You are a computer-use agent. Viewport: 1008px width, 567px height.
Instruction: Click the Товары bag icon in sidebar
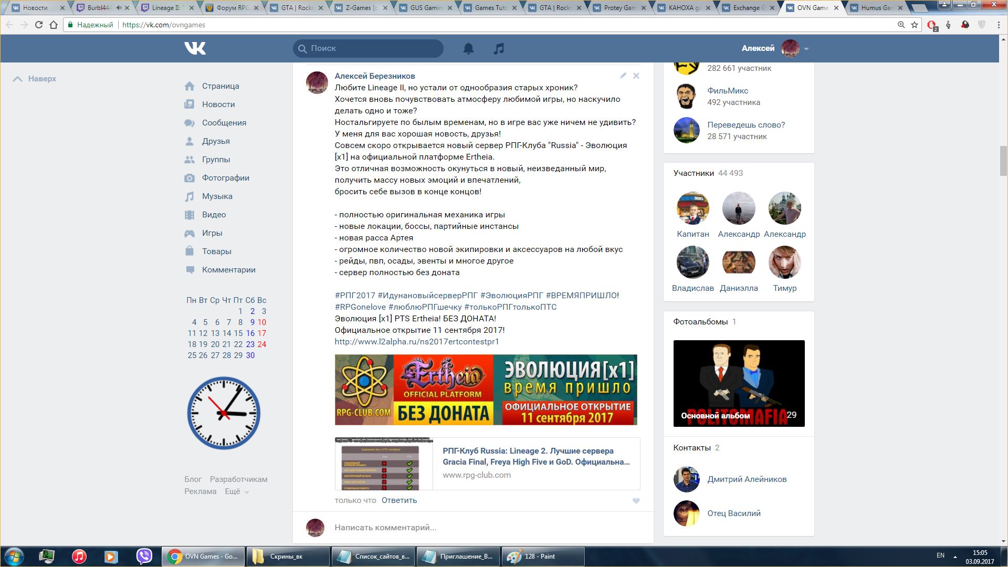[x=190, y=251]
